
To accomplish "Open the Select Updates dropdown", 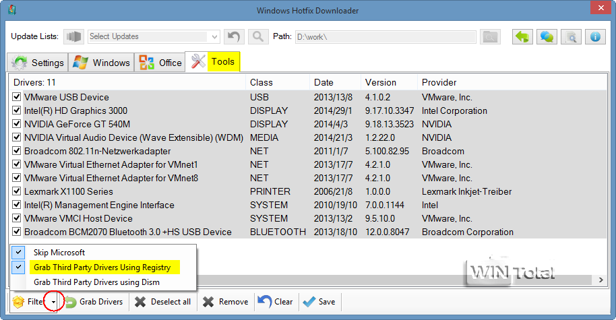I will coord(154,36).
